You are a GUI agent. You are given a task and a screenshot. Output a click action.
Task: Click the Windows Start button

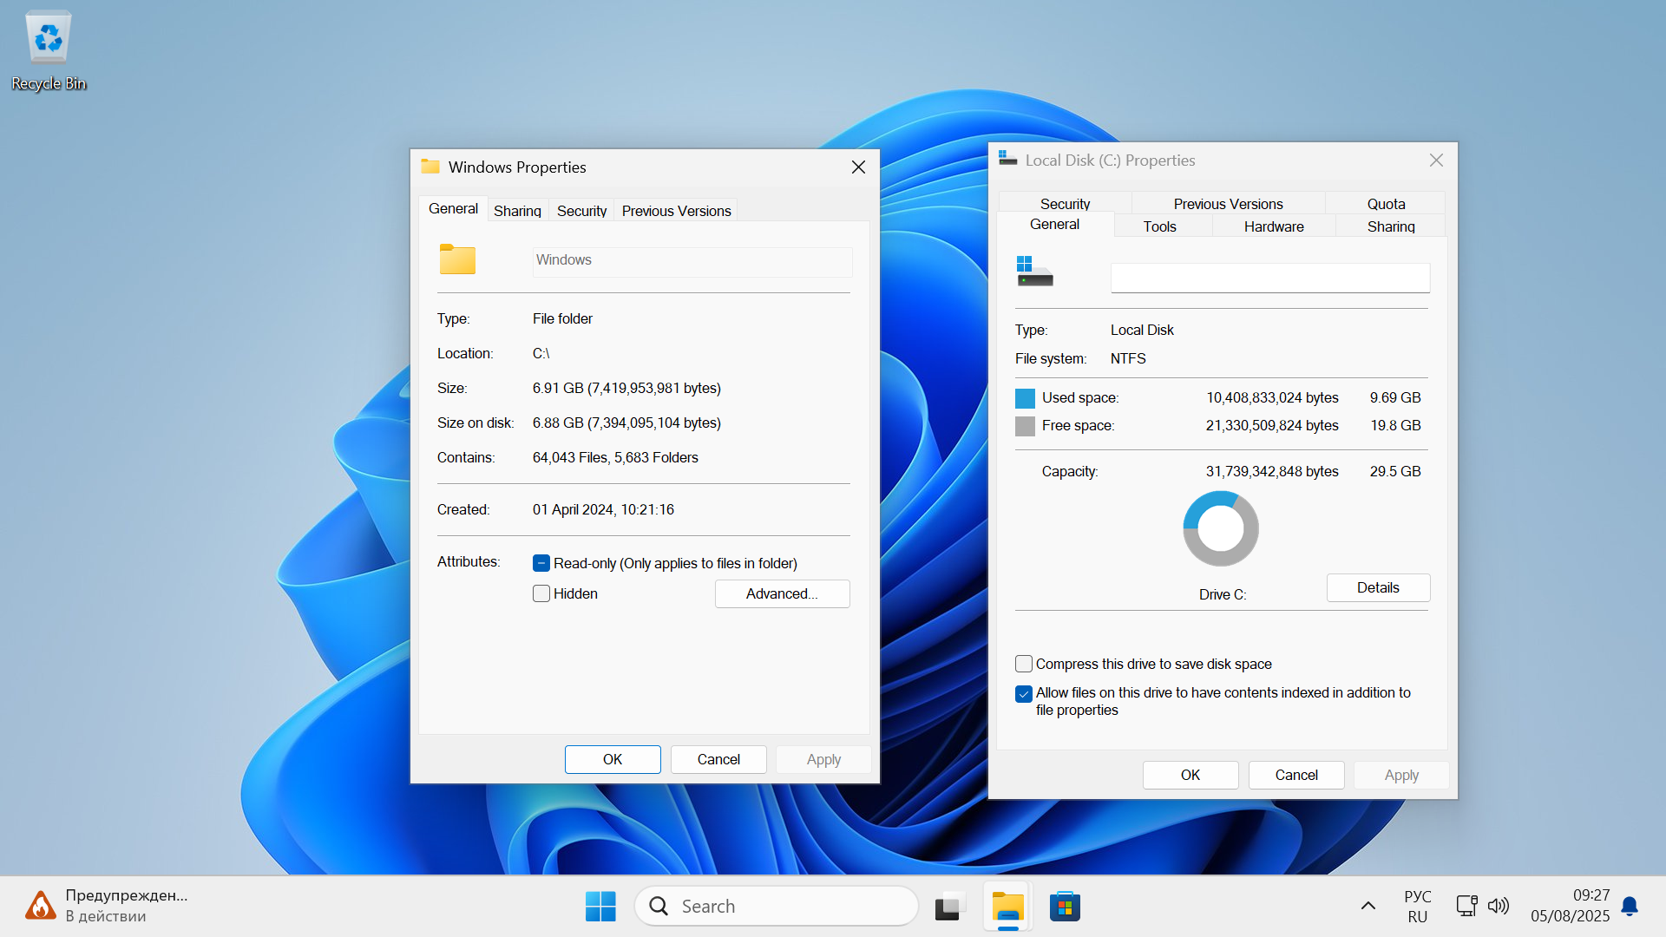pyautogui.click(x=600, y=906)
